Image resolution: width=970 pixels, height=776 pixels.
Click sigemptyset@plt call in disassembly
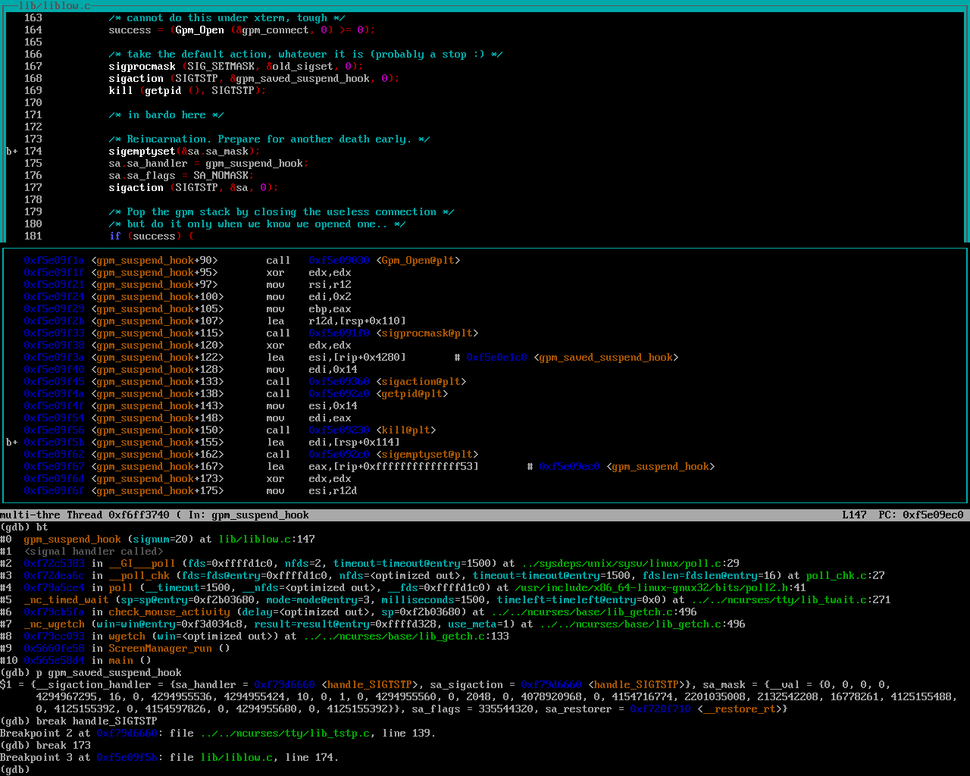pos(430,455)
